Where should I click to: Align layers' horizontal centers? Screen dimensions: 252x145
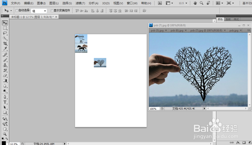(x=97, y=11)
